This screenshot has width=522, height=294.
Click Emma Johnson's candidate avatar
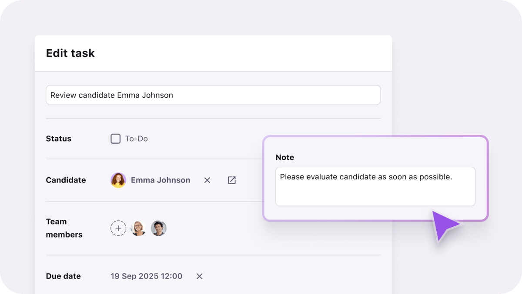pos(117,180)
